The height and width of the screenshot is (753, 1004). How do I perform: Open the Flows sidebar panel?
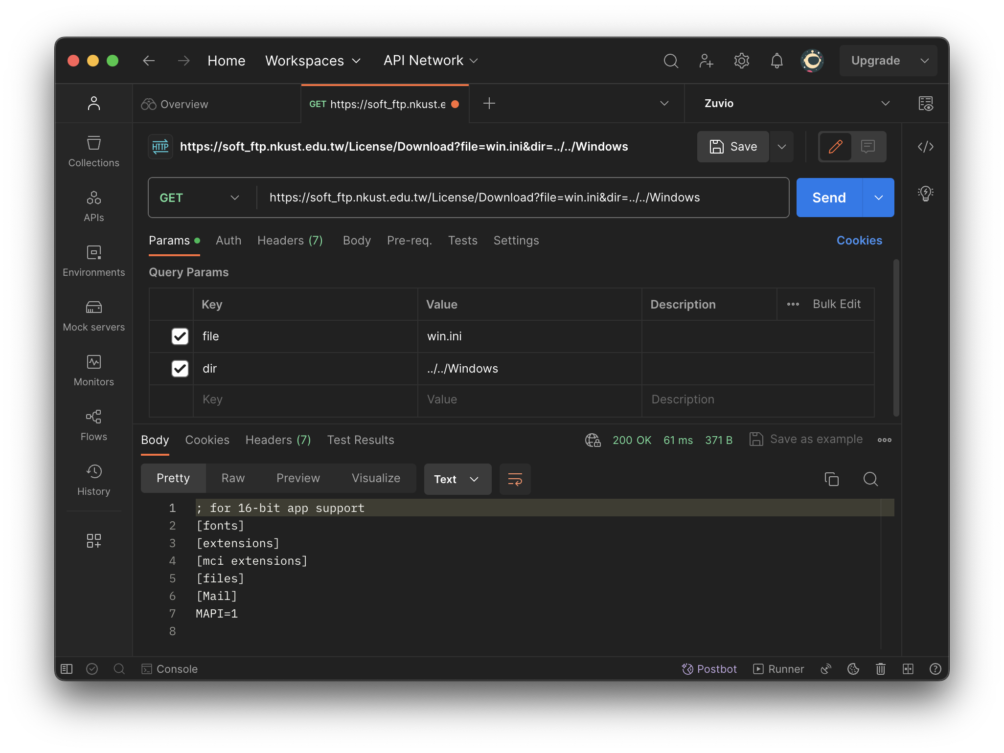[93, 425]
